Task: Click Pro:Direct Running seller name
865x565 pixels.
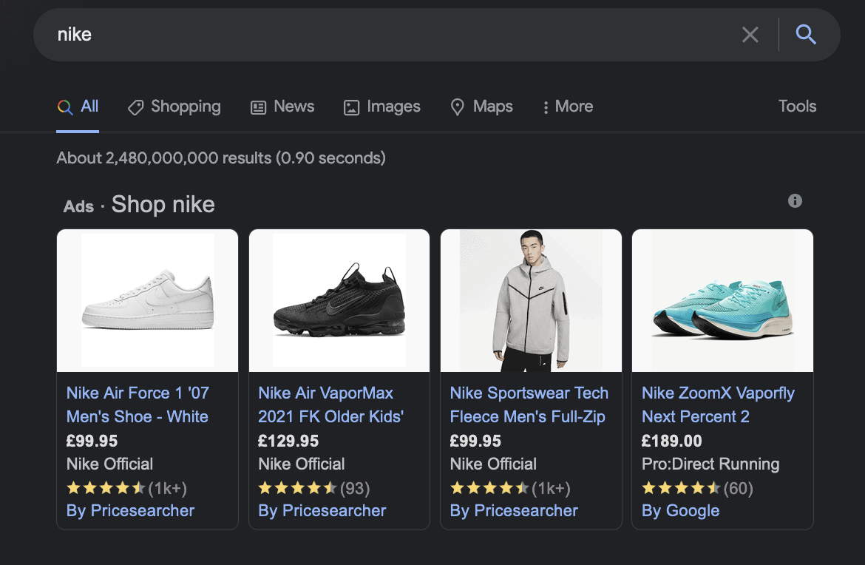Action: 710,464
